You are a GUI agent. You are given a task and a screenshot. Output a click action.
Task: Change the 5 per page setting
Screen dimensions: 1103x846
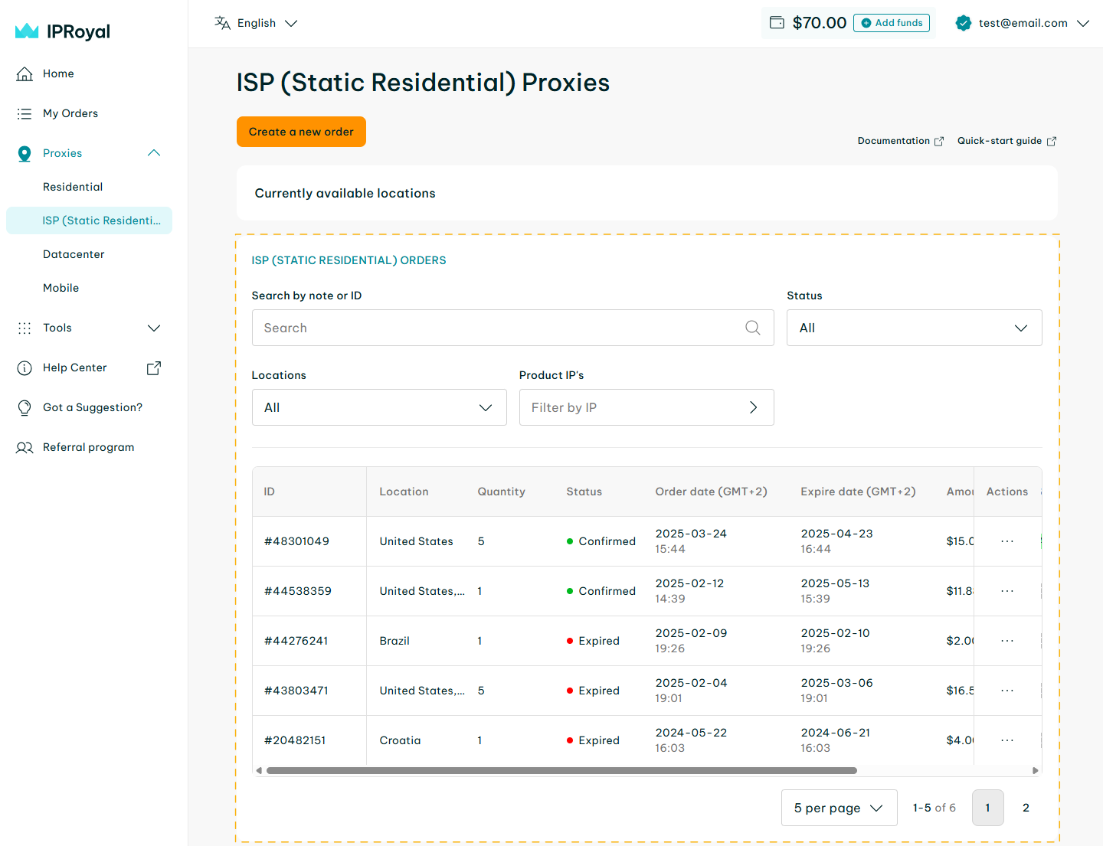click(x=839, y=808)
